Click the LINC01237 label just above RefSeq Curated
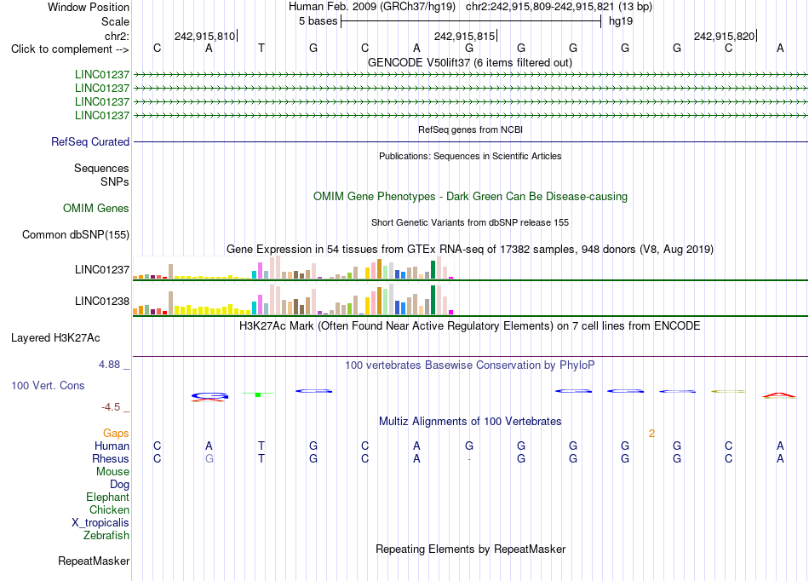The width and height of the screenshot is (809, 581). pos(102,116)
